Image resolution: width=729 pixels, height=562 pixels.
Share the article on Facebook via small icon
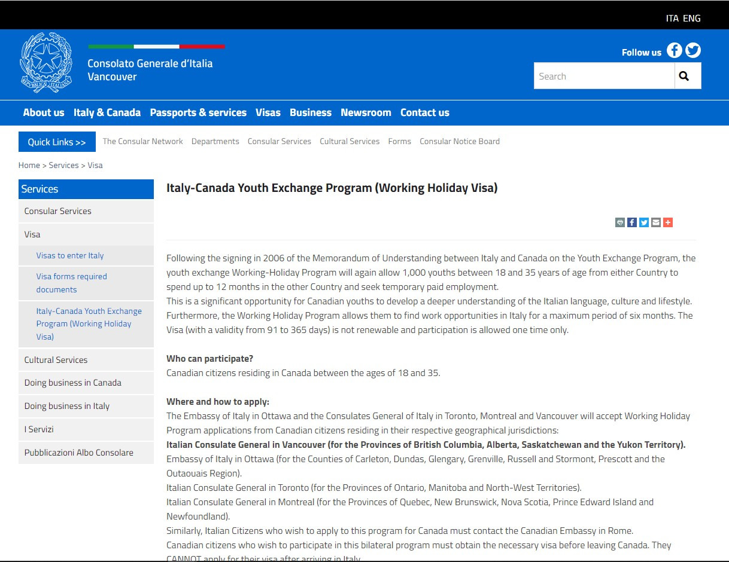tap(632, 222)
